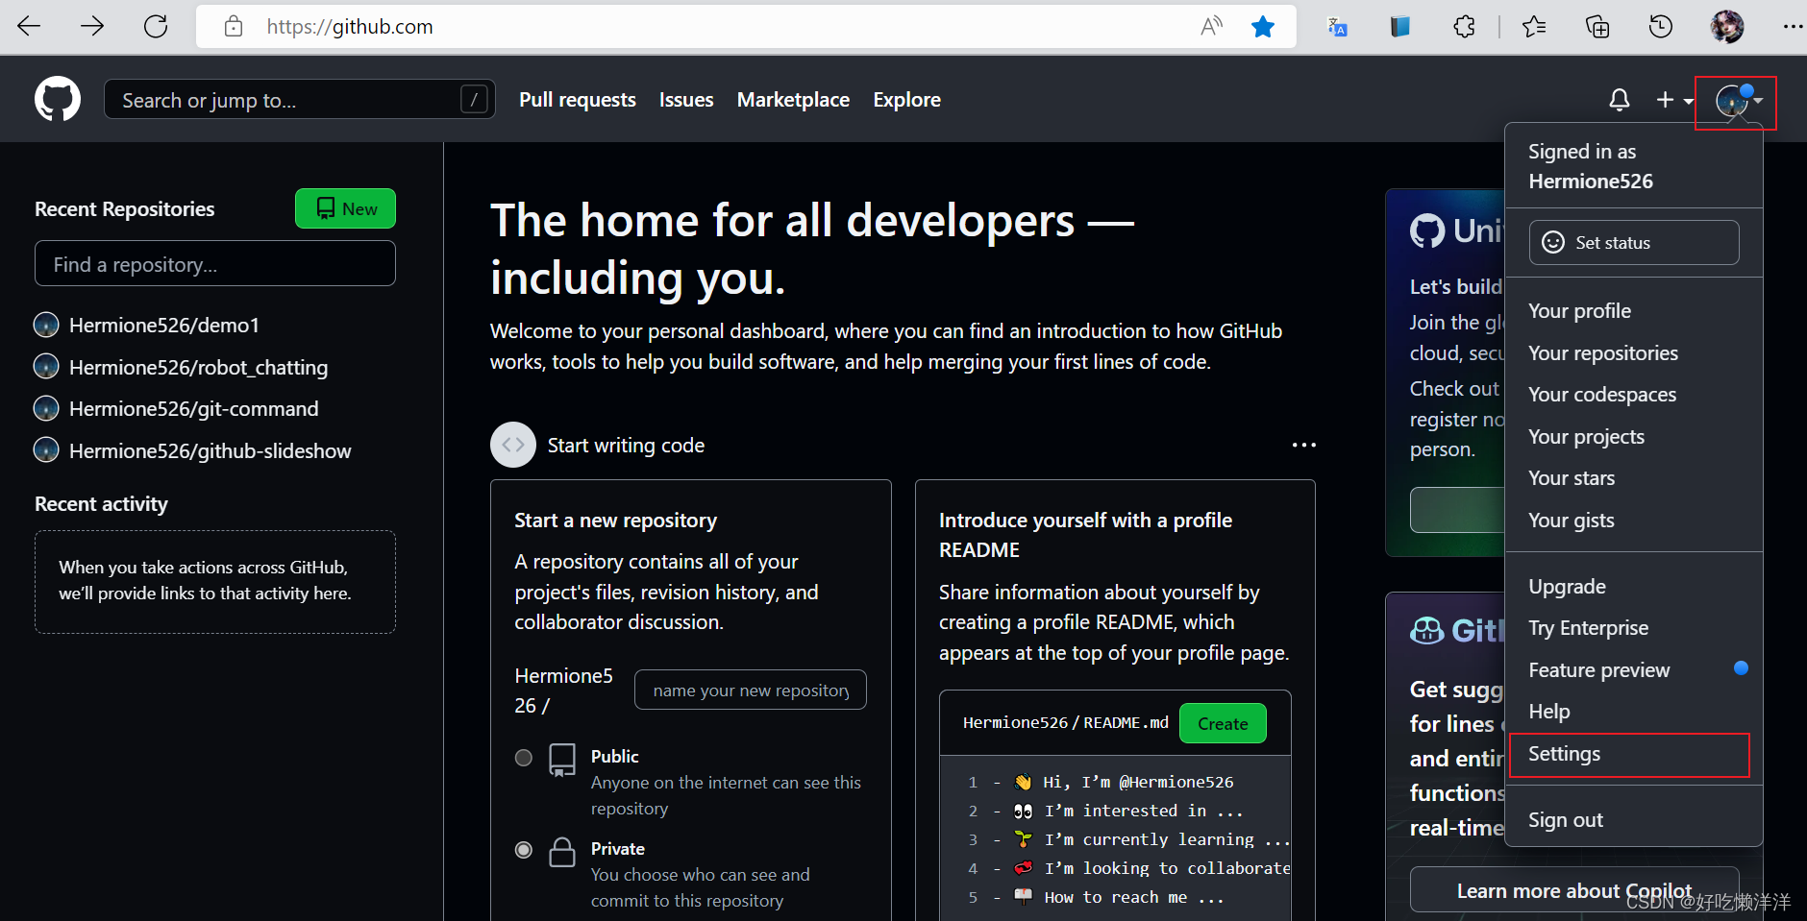
Task: Focus the Search or jump to field
Action: tap(300, 99)
